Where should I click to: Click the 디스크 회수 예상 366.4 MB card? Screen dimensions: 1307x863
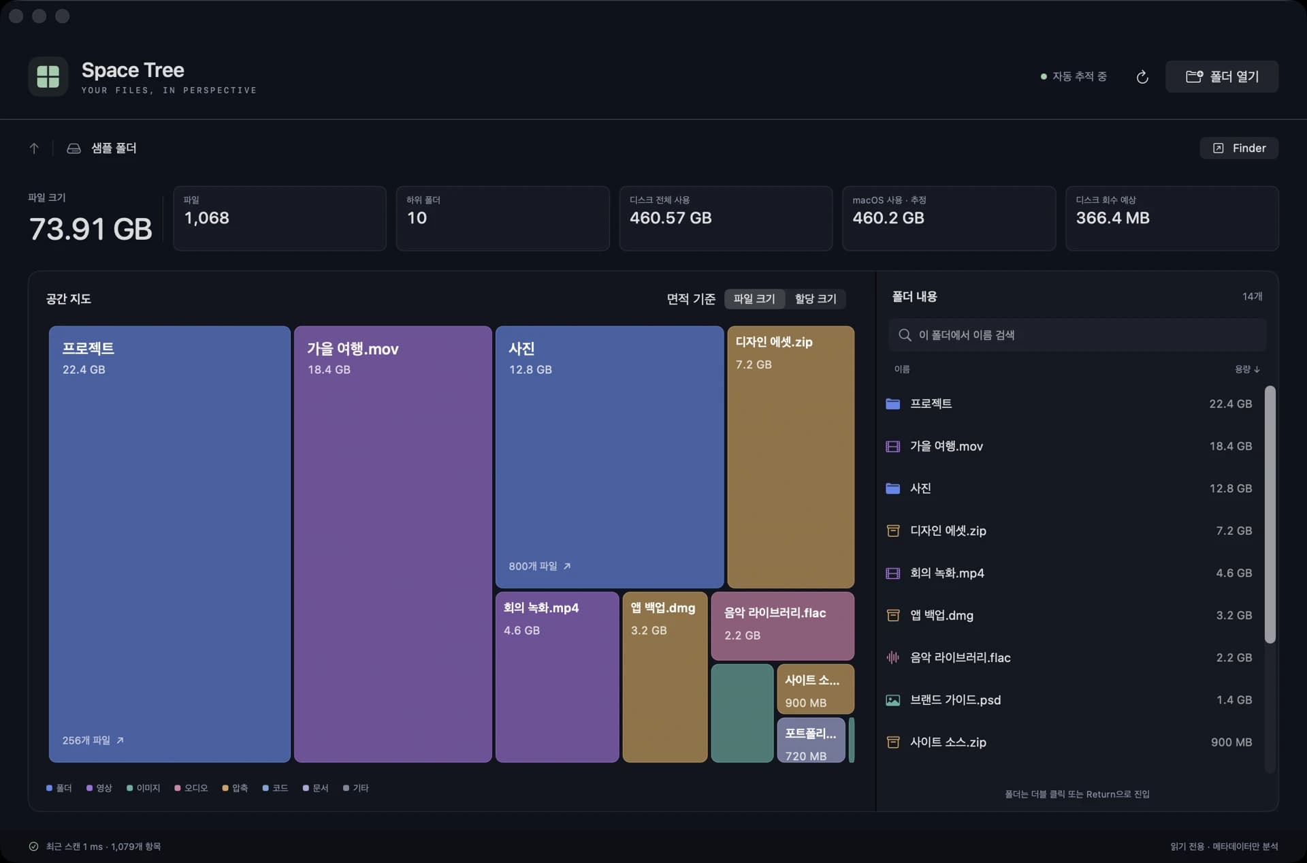(1172, 219)
